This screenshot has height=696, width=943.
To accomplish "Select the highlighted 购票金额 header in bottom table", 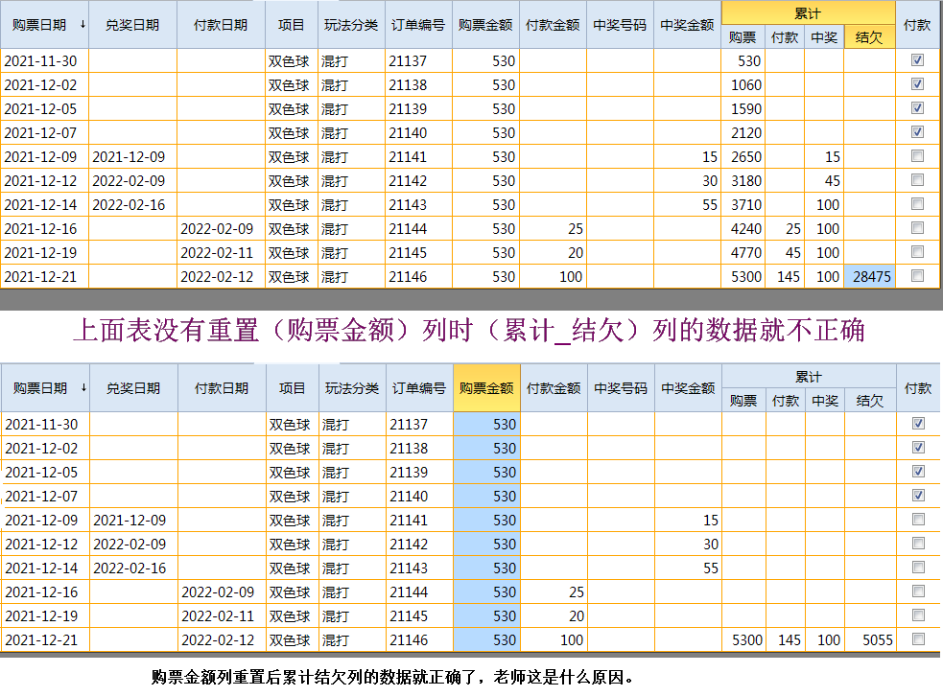I will click(486, 388).
